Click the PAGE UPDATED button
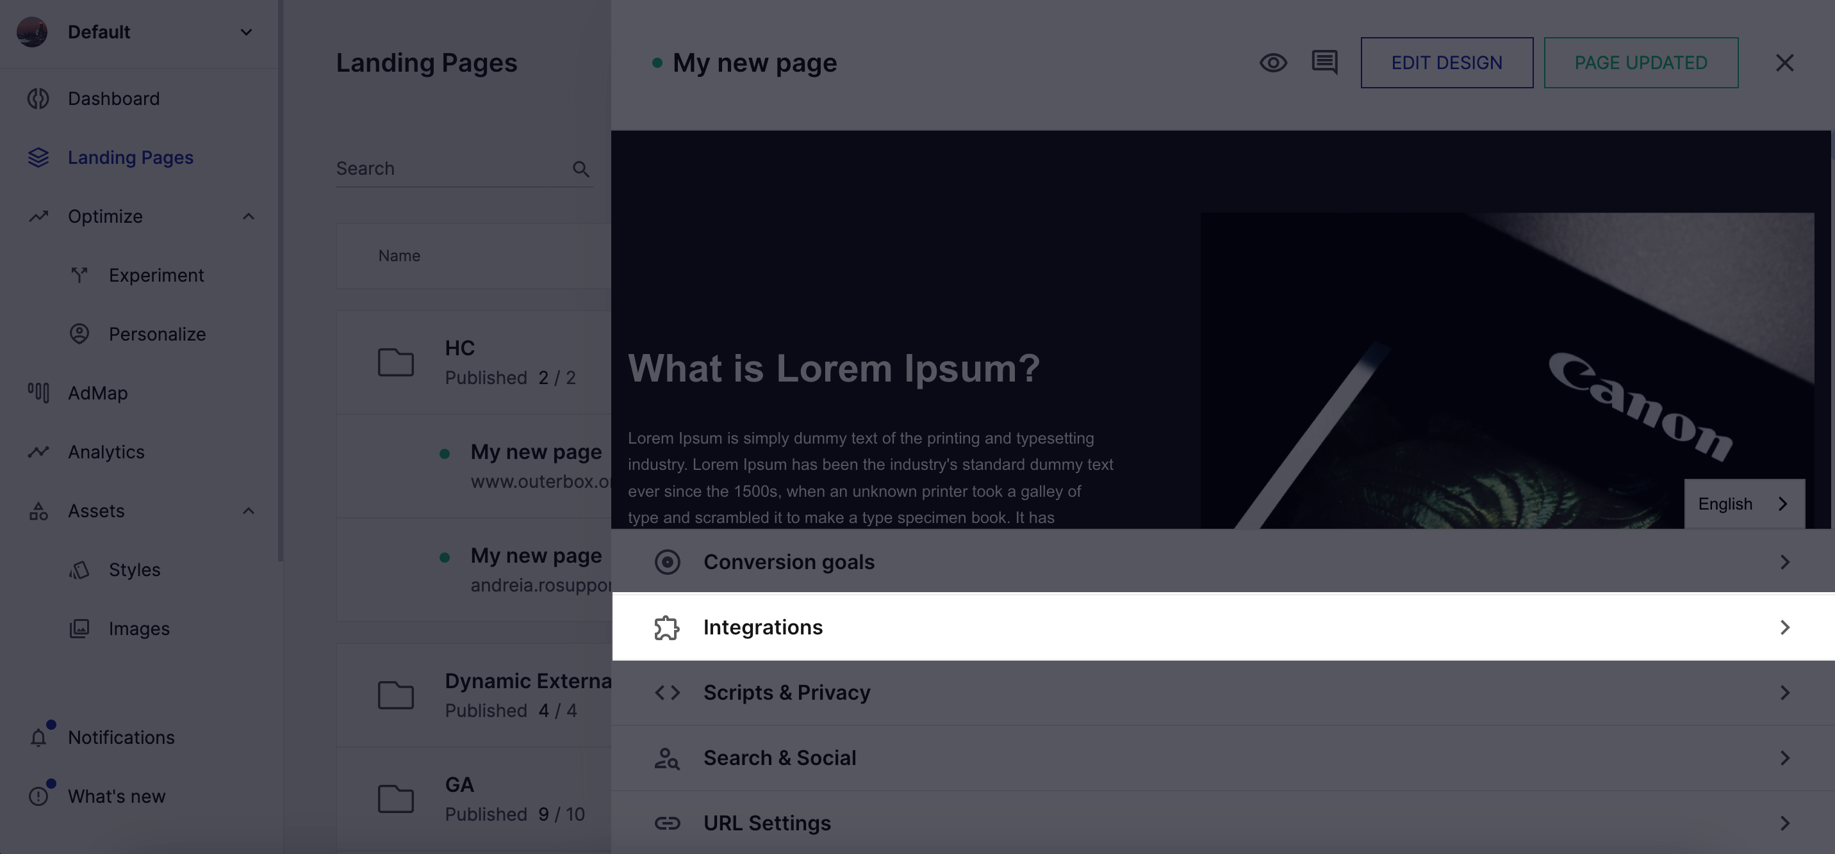This screenshot has width=1835, height=854. click(x=1640, y=63)
